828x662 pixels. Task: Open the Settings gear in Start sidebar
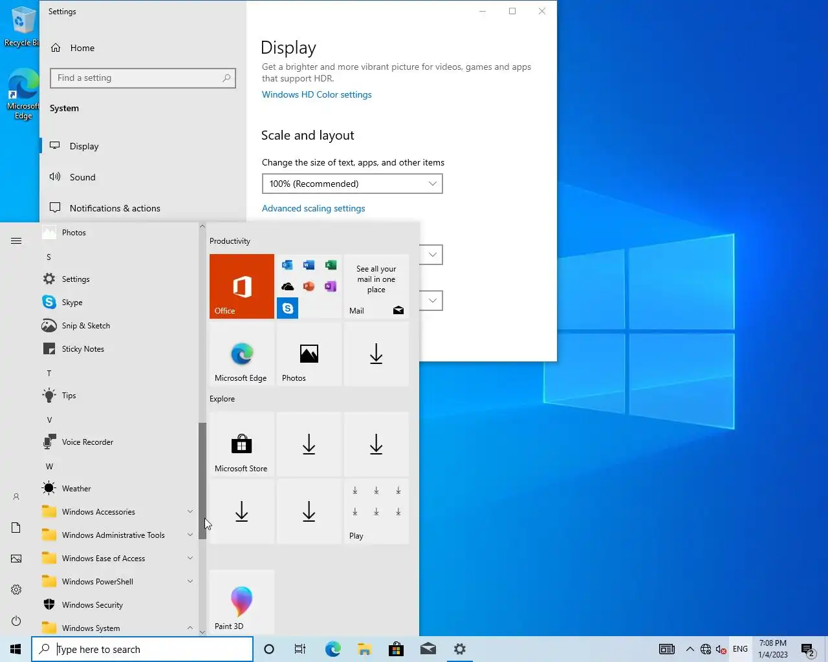coord(16,590)
